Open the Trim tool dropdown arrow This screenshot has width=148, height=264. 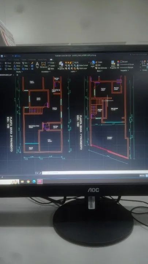29,63
